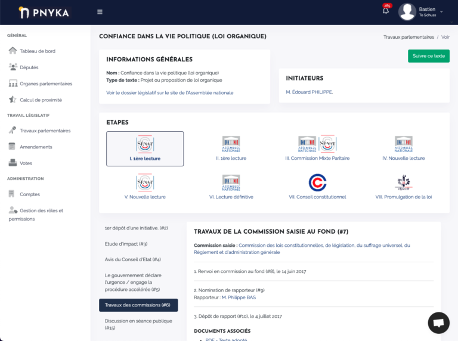This screenshot has height=341, width=458.
Task: Click Assemblée nationale logo in step II
Action: pos(231,144)
